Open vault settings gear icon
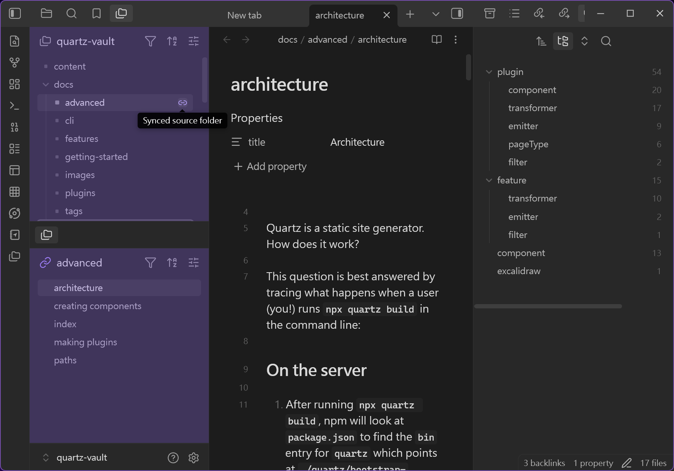 coord(194,458)
